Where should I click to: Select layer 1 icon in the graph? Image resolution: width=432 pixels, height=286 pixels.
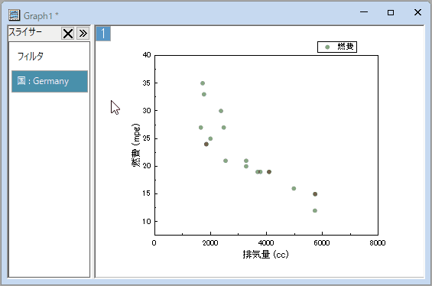[x=103, y=34]
